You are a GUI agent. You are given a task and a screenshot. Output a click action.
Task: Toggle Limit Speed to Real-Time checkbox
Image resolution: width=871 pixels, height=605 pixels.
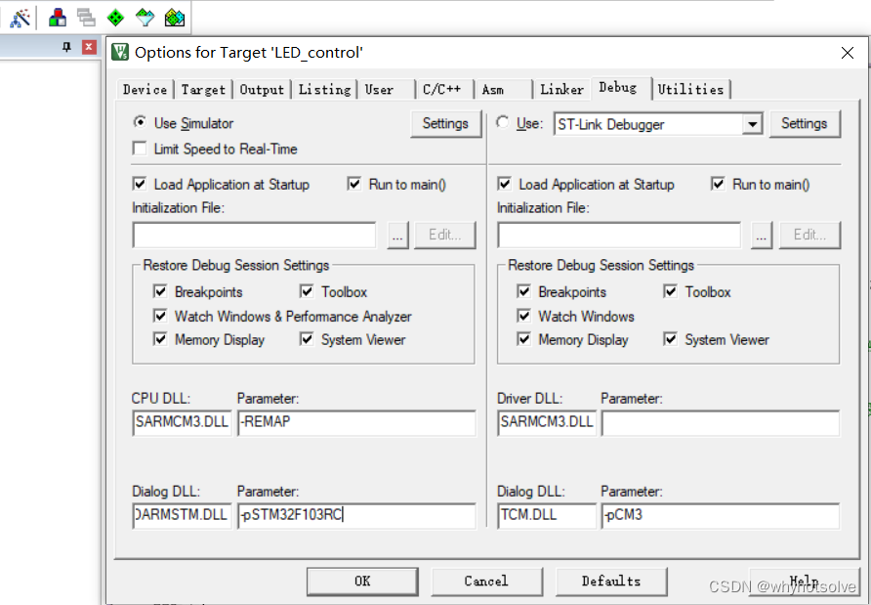point(140,149)
